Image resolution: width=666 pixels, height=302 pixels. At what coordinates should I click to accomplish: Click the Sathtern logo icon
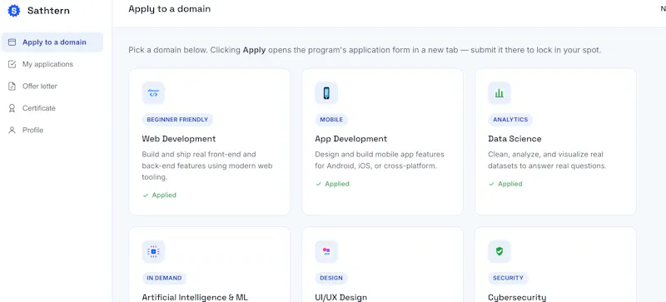pyautogui.click(x=14, y=11)
